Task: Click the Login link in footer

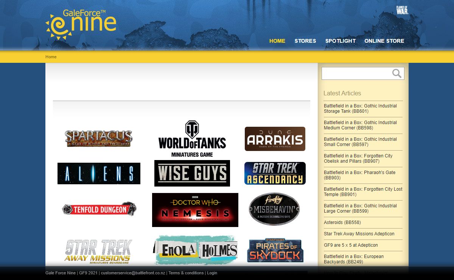Action: pyautogui.click(x=212, y=273)
